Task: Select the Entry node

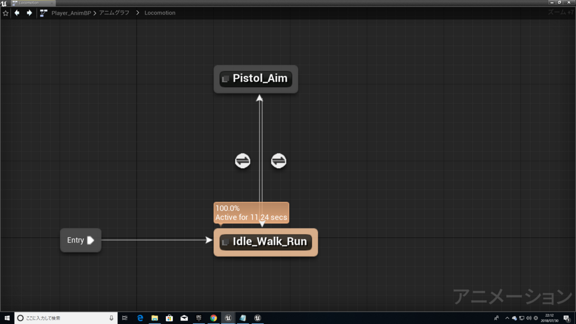Action: pyautogui.click(x=80, y=240)
